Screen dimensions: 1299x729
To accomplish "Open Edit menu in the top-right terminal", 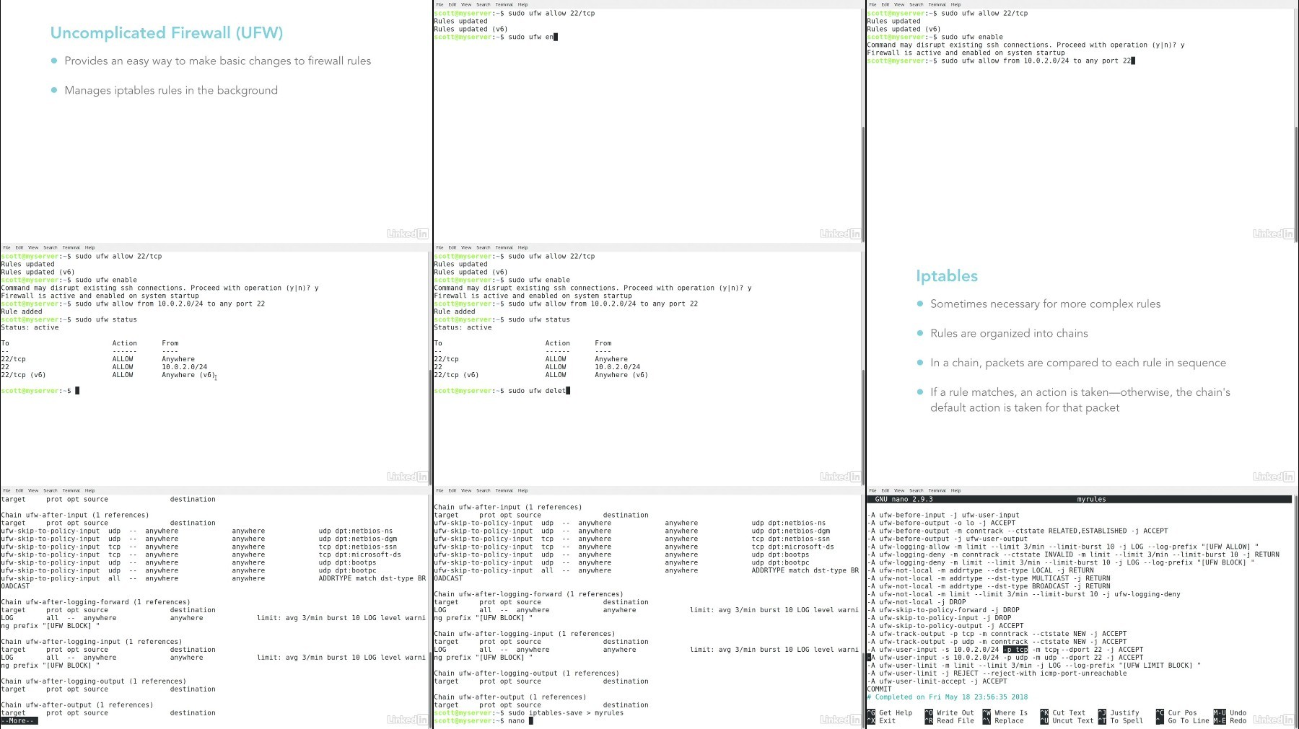I will coord(885,4).
